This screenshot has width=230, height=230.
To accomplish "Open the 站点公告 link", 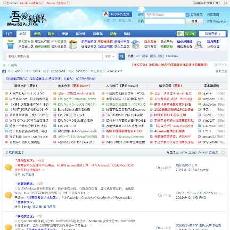I will (150, 42).
